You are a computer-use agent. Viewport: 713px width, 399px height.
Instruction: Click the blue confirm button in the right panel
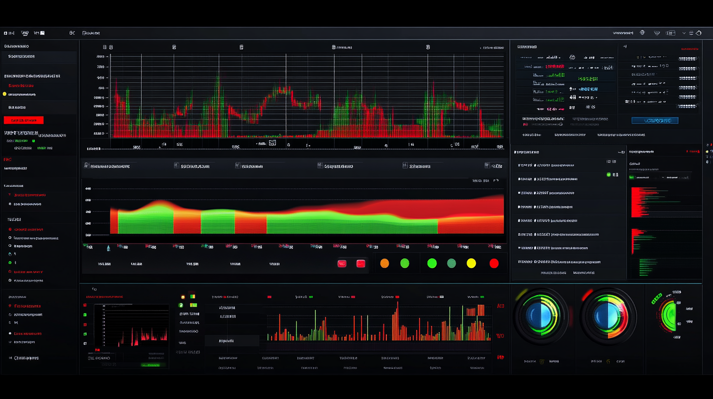pyautogui.click(x=655, y=120)
